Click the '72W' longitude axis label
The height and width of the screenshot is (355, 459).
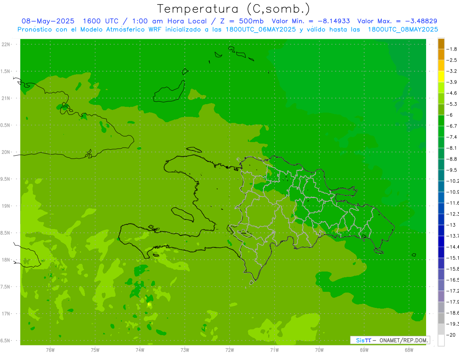tap(229, 350)
